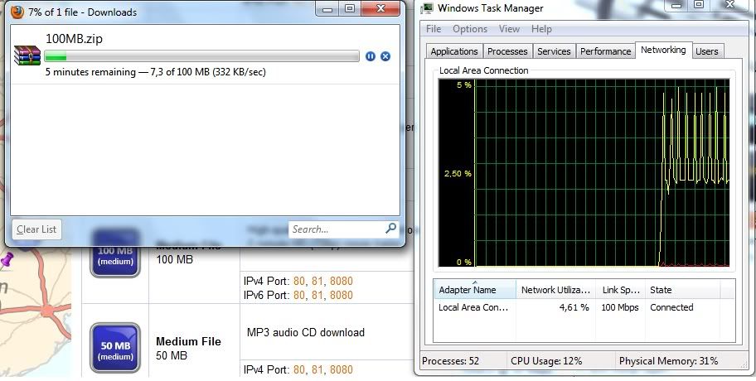This screenshot has width=756, height=381.
Task: Focus the Downloads search field
Action: (343, 229)
